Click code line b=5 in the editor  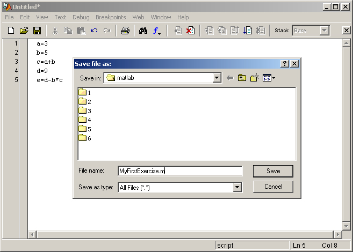tap(42, 53)
